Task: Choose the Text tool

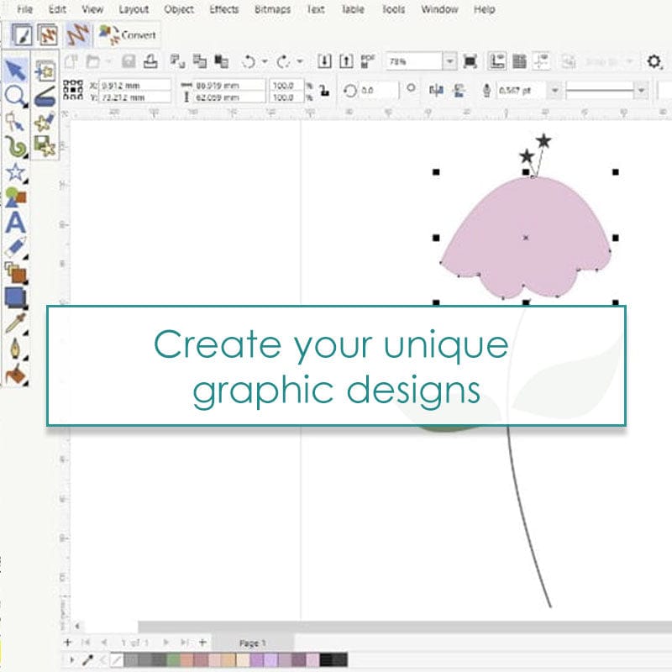Action: pyautogui.click(x=15, y=223)
